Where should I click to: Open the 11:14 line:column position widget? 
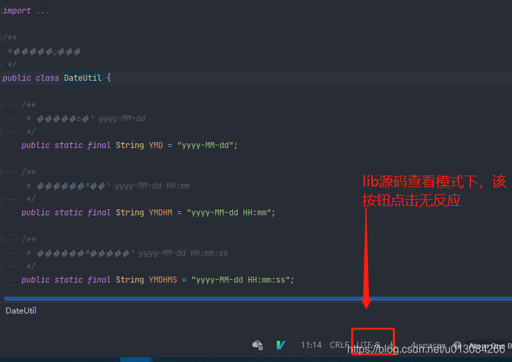(312, 345)
